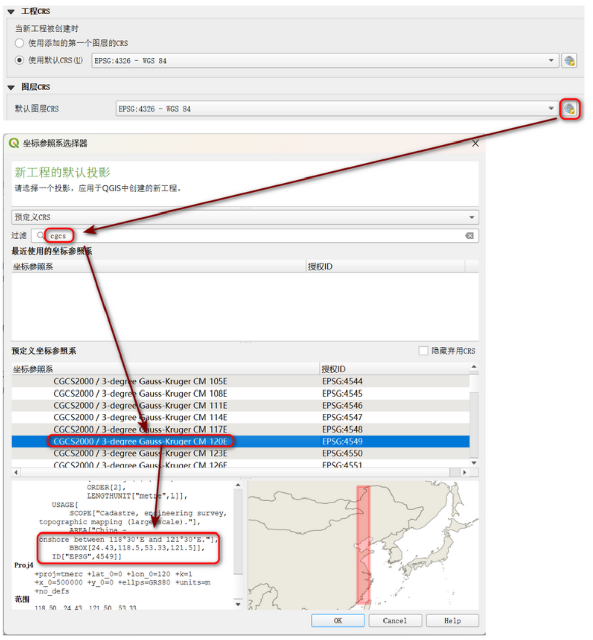Select CGCS2000 Gauss-Kruger CM 111E row
The width and height of the screenshot is (593, 640).
pos(240,406)
